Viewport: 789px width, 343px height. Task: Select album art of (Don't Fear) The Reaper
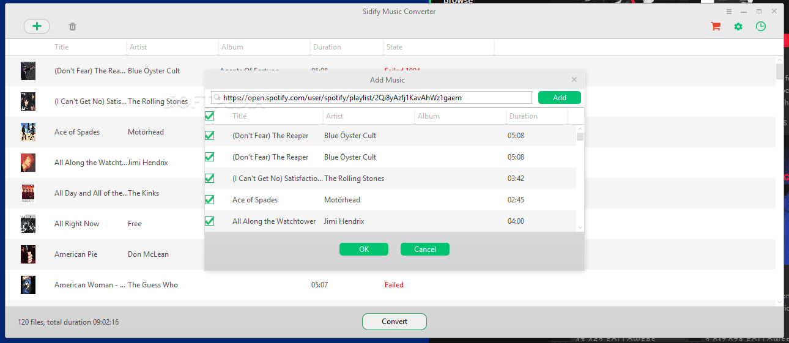point(28,71)
